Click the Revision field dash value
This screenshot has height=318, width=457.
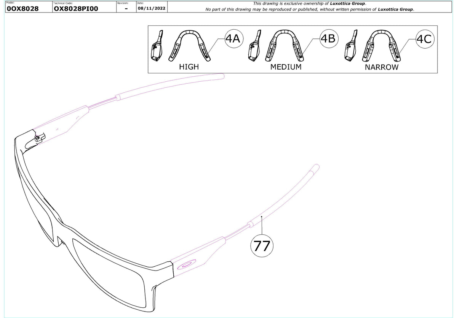(x=126, y=9)
